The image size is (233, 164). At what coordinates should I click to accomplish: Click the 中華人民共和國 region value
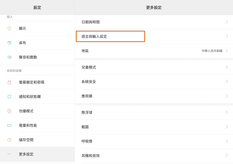coord(212,51)
